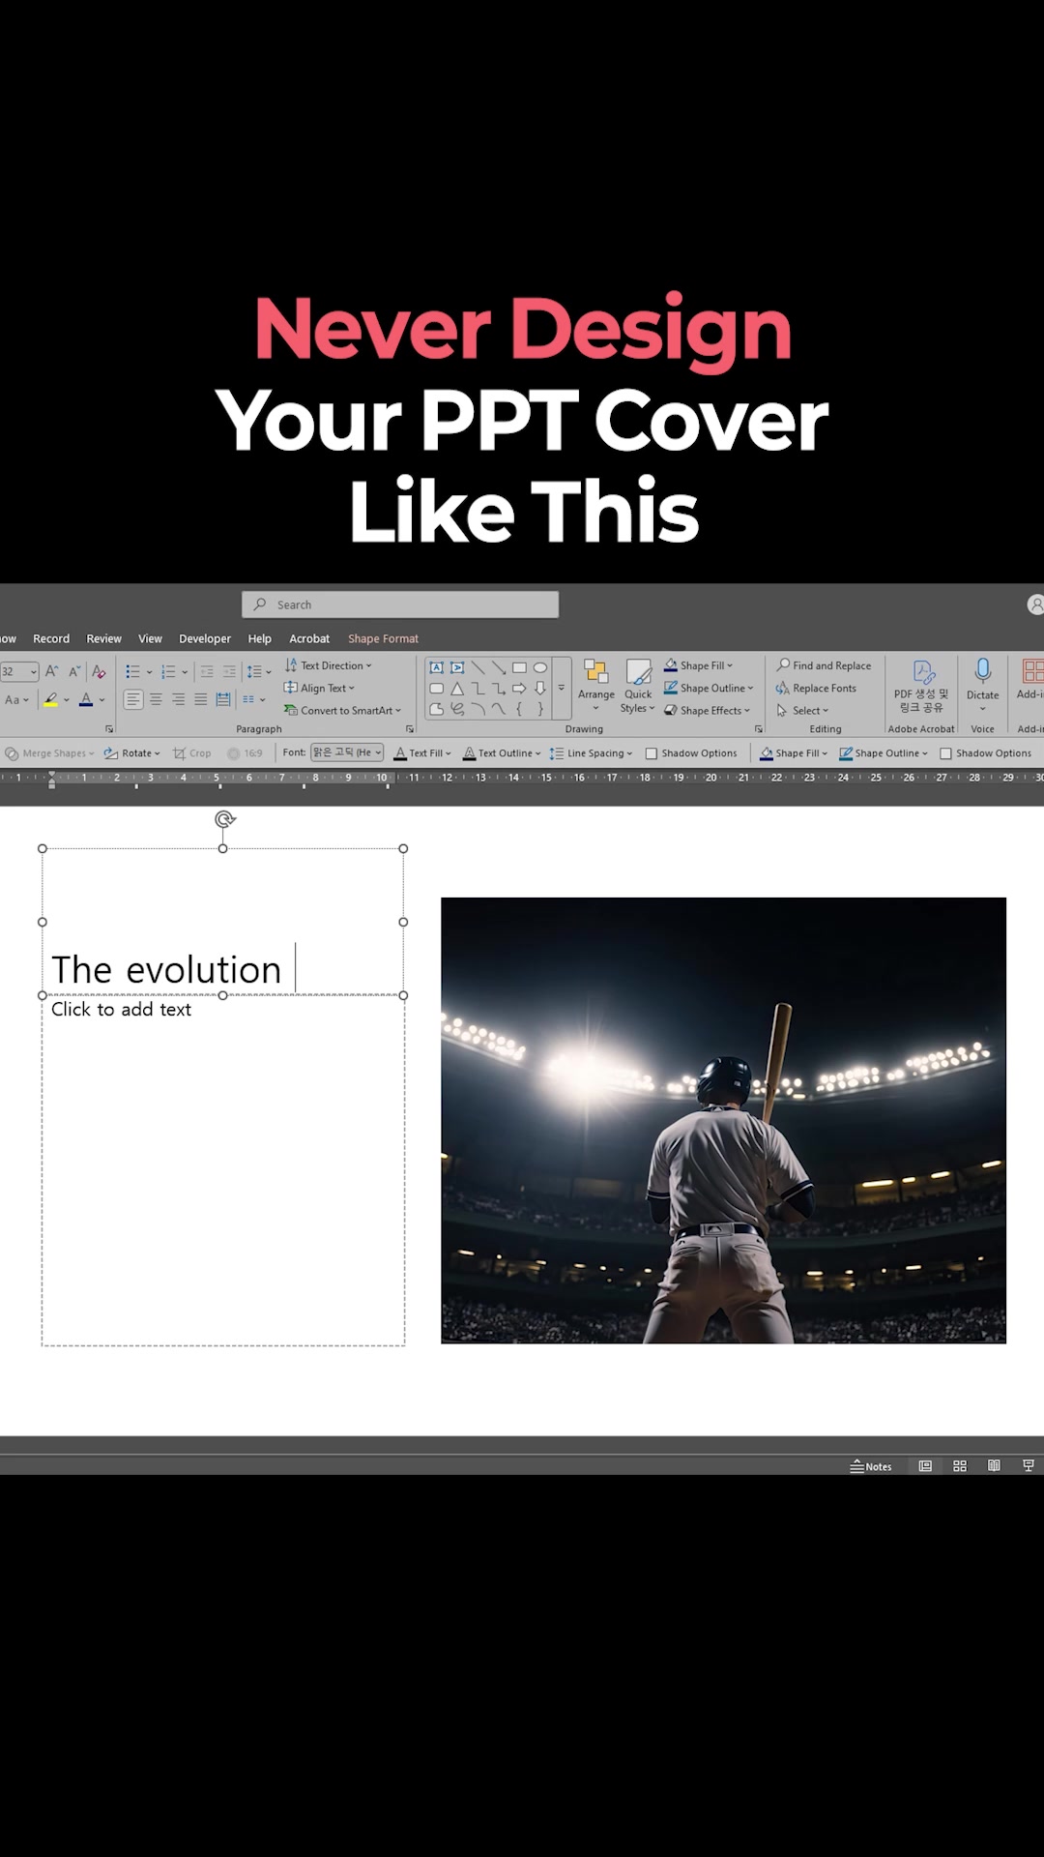The image size is (1044, 1857).
Task: Click the Align Left paragraph icon
Action: click(133, 699)
